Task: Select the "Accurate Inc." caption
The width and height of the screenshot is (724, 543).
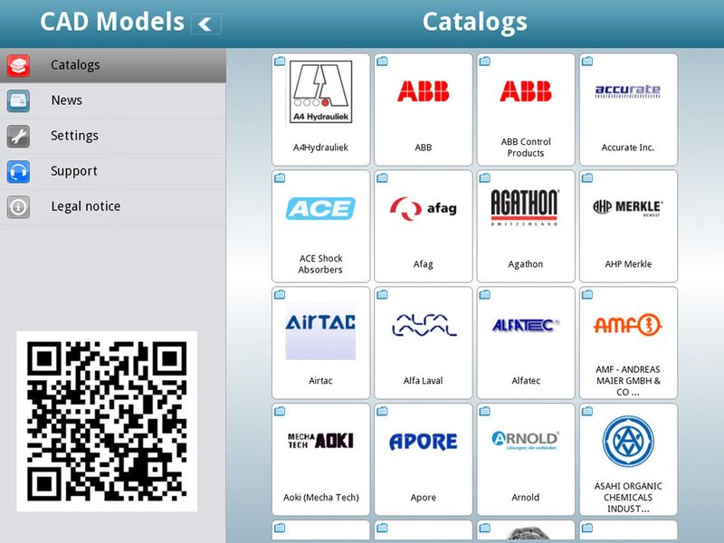Action: coord(628,148)
